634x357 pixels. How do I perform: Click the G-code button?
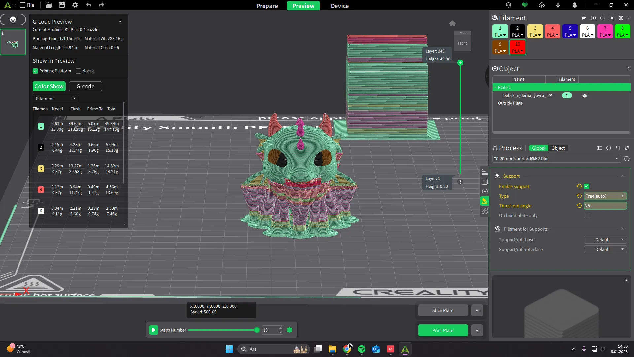(x=85, y=86)
